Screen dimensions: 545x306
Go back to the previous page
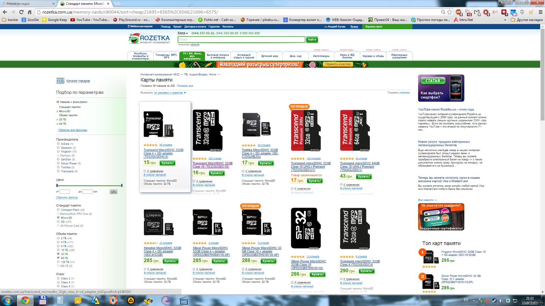(5, 12)
